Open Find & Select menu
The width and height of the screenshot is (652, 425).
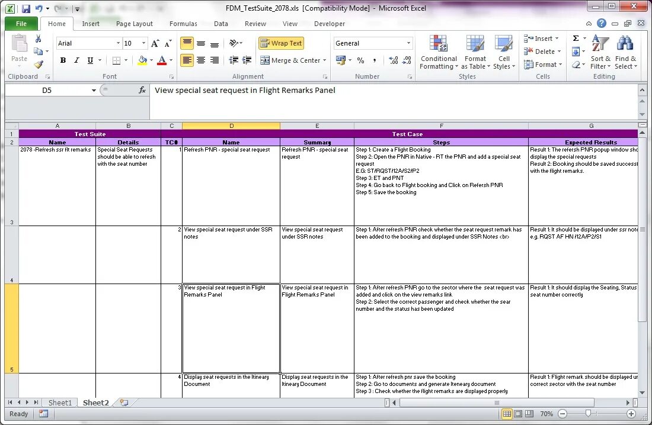pos(625,52)
